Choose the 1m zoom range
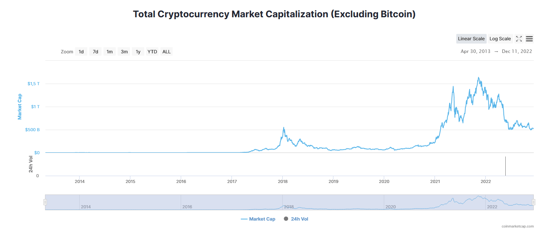553x239 pixels. pos(110,52)
